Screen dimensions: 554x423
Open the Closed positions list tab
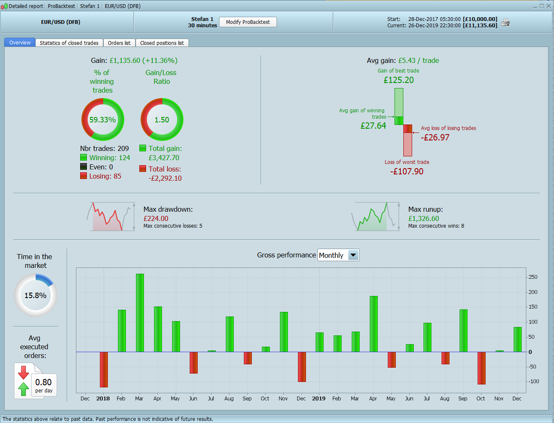[162, 43]
